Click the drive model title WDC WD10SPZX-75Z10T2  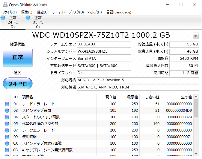[80, 35]
